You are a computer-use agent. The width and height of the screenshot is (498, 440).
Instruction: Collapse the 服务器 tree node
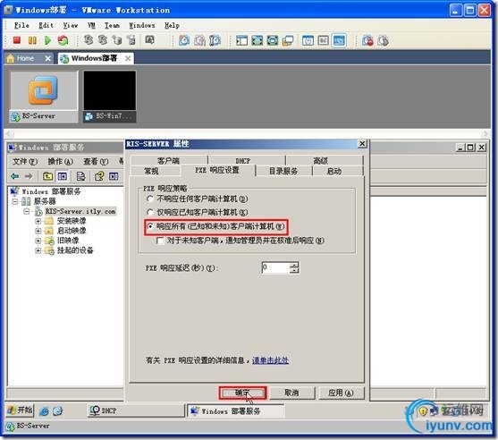tap(15, 201)
